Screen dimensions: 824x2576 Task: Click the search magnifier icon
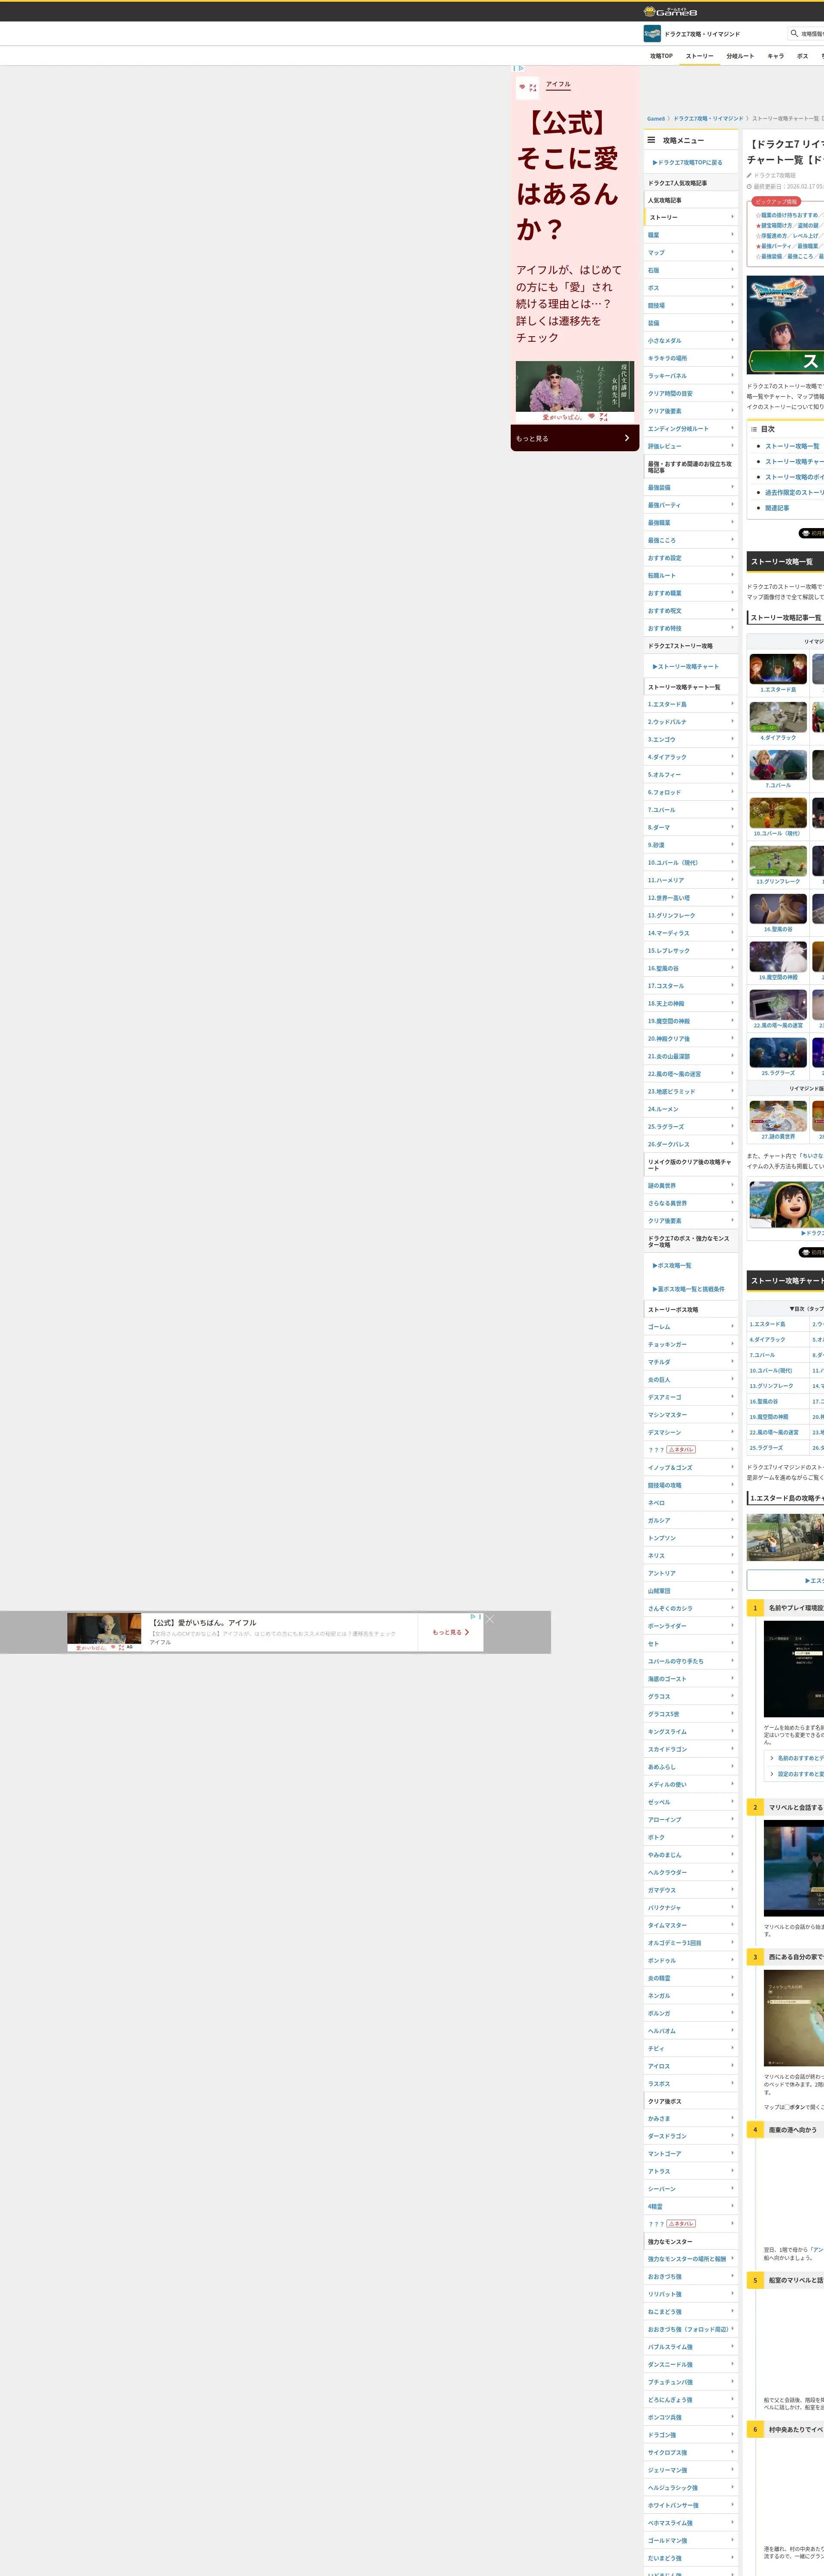click(794, 33)
